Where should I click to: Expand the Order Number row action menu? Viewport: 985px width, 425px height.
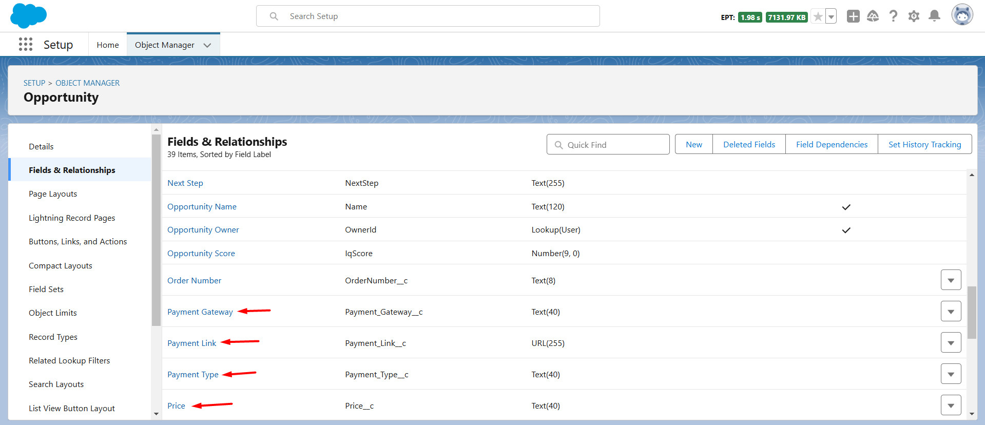coord(951,280)
